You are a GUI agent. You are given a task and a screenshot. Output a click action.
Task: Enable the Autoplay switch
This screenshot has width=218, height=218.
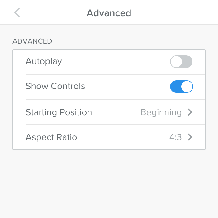181,62
